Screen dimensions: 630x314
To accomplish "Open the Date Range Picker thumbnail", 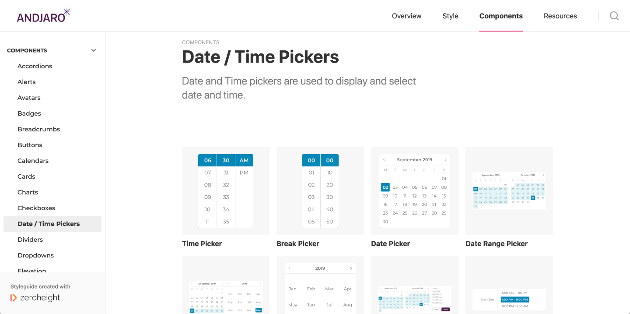I will 509,191.
